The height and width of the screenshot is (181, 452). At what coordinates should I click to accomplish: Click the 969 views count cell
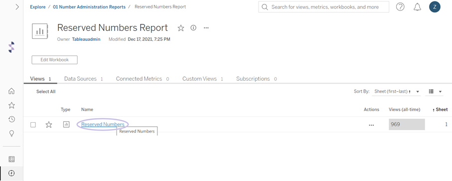tap(407, 125)
